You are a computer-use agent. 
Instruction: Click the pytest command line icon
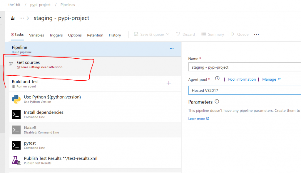click(x=16, y=145)
